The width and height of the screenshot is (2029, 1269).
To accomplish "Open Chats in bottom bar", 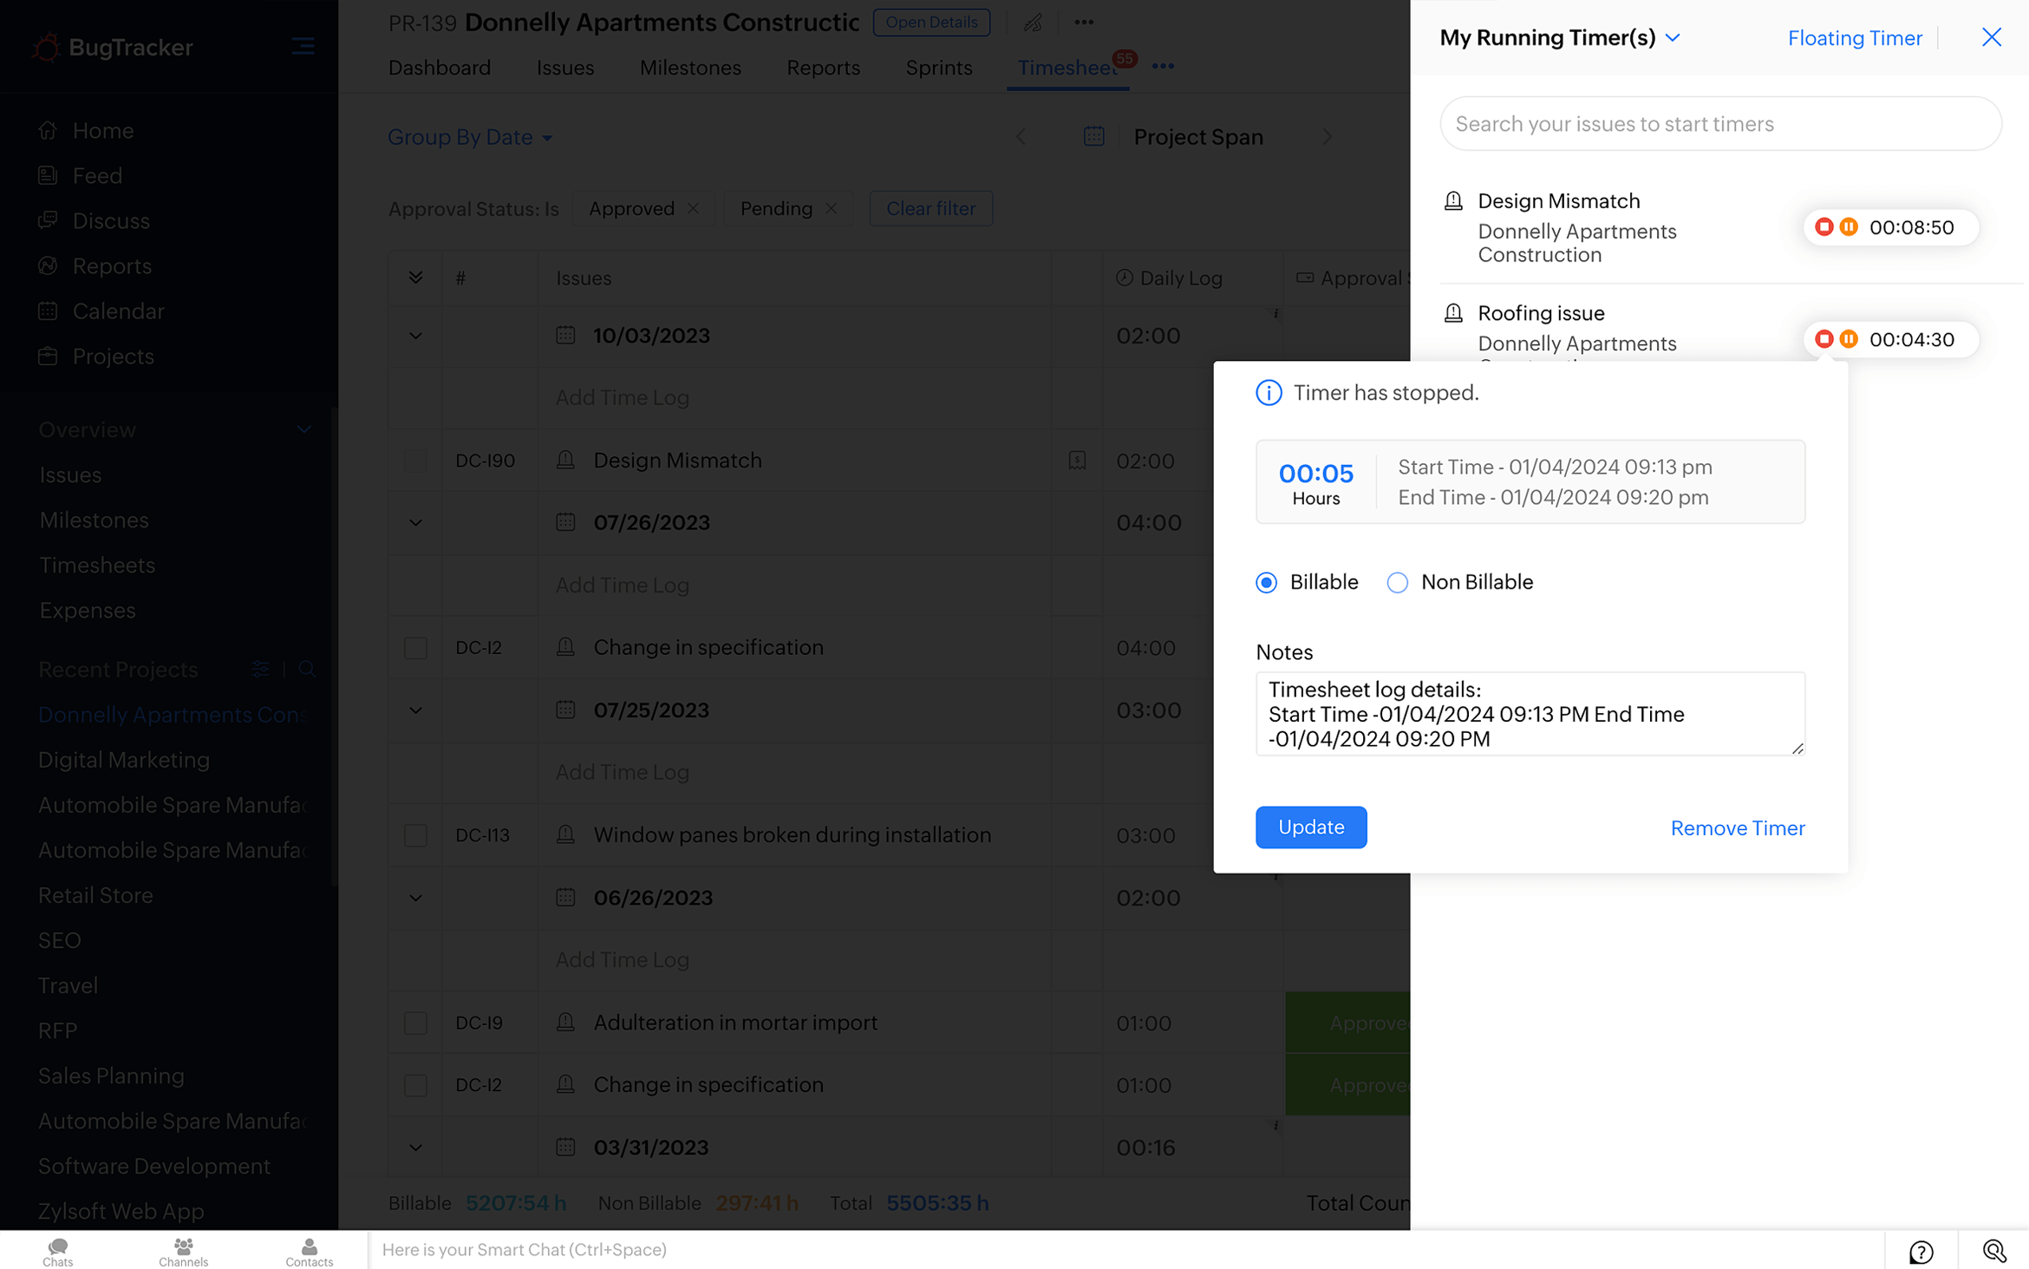I will click(58, 1251).
